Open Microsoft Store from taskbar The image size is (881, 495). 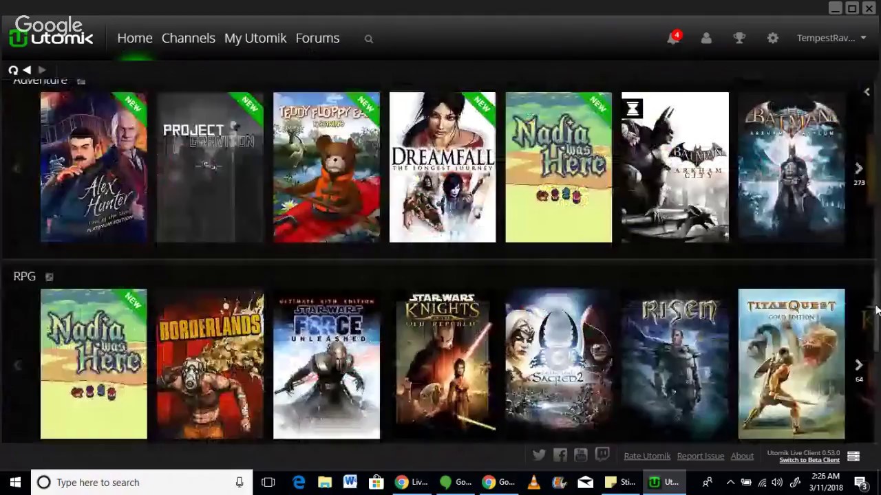[376, 482]
